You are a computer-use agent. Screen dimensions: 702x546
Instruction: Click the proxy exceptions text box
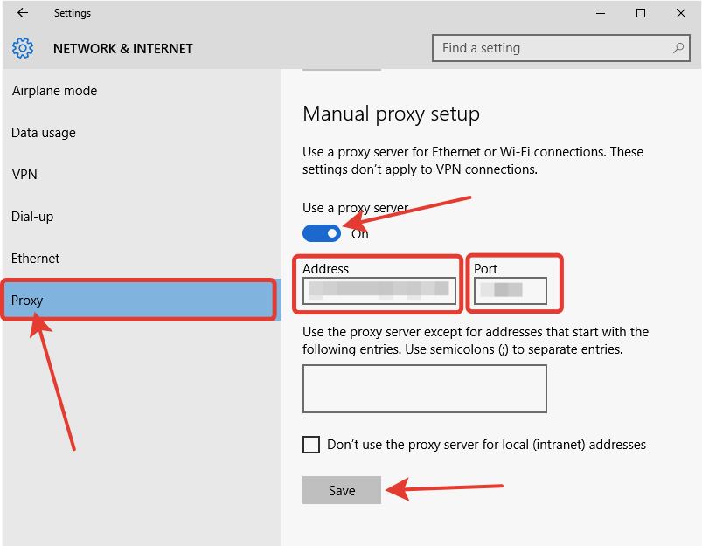424,389
